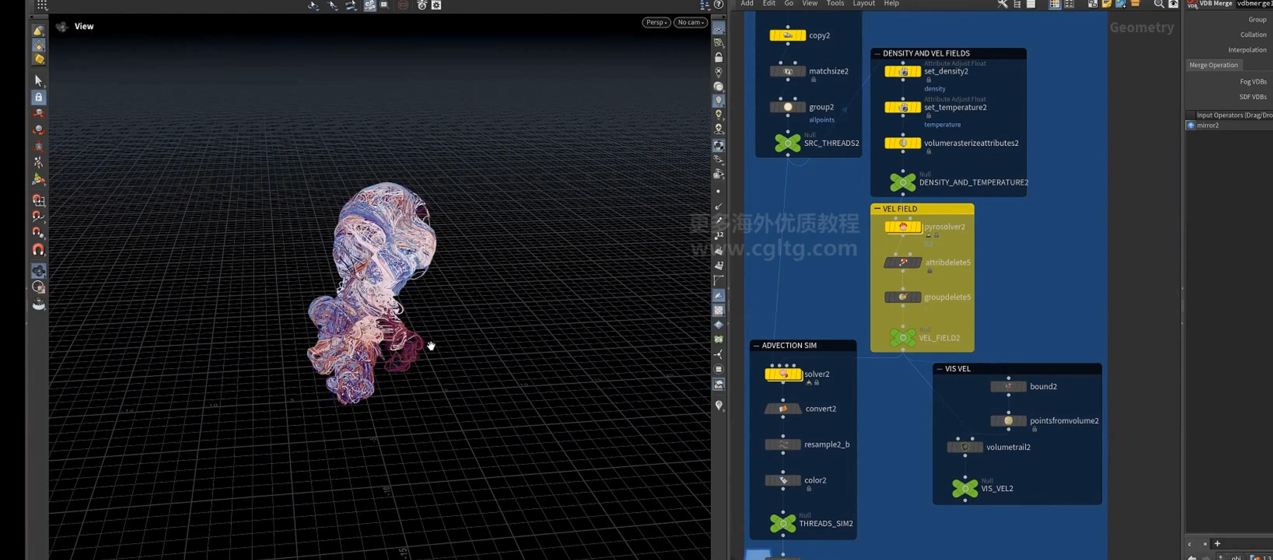Select the DENSITY_AND_TEMPERATURE2 null node
Screen dimensions: 1273x560
903,183
